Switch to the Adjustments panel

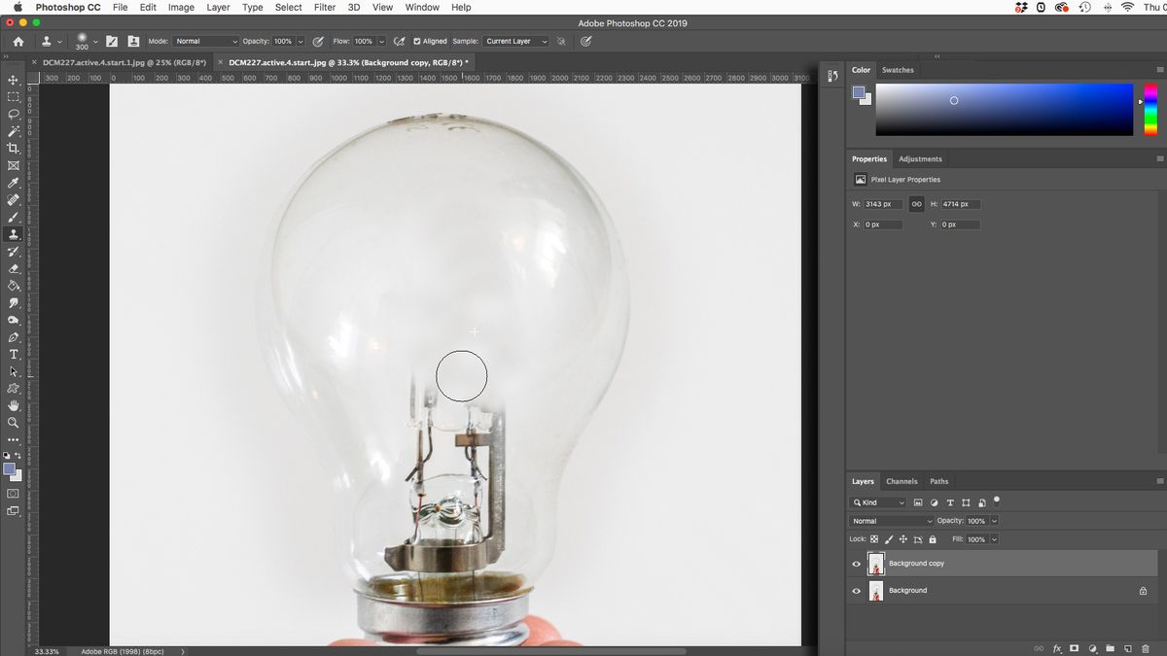[x=920, y=158]
